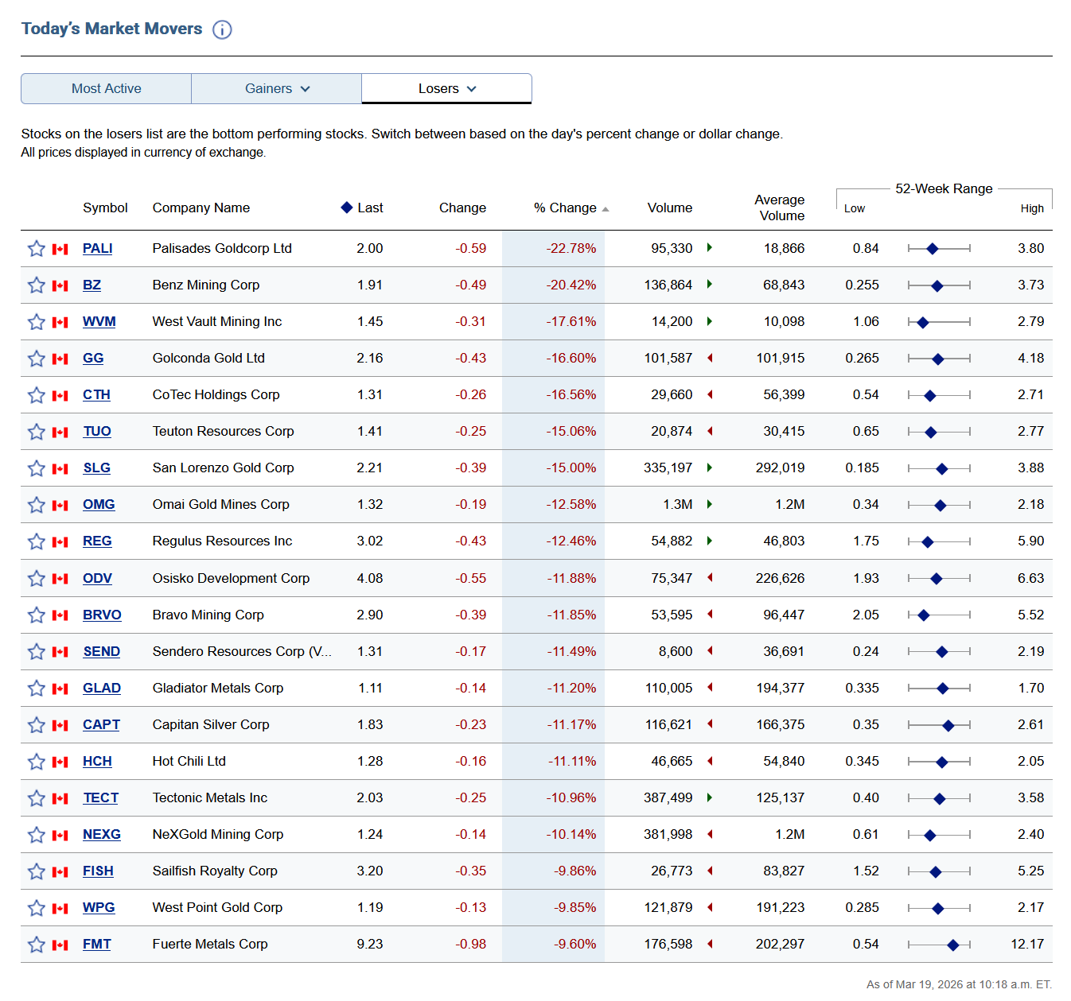Click the 52-Week Range Low header
The height and width of the screenshot is (1001, 1071).
[855, 208]
